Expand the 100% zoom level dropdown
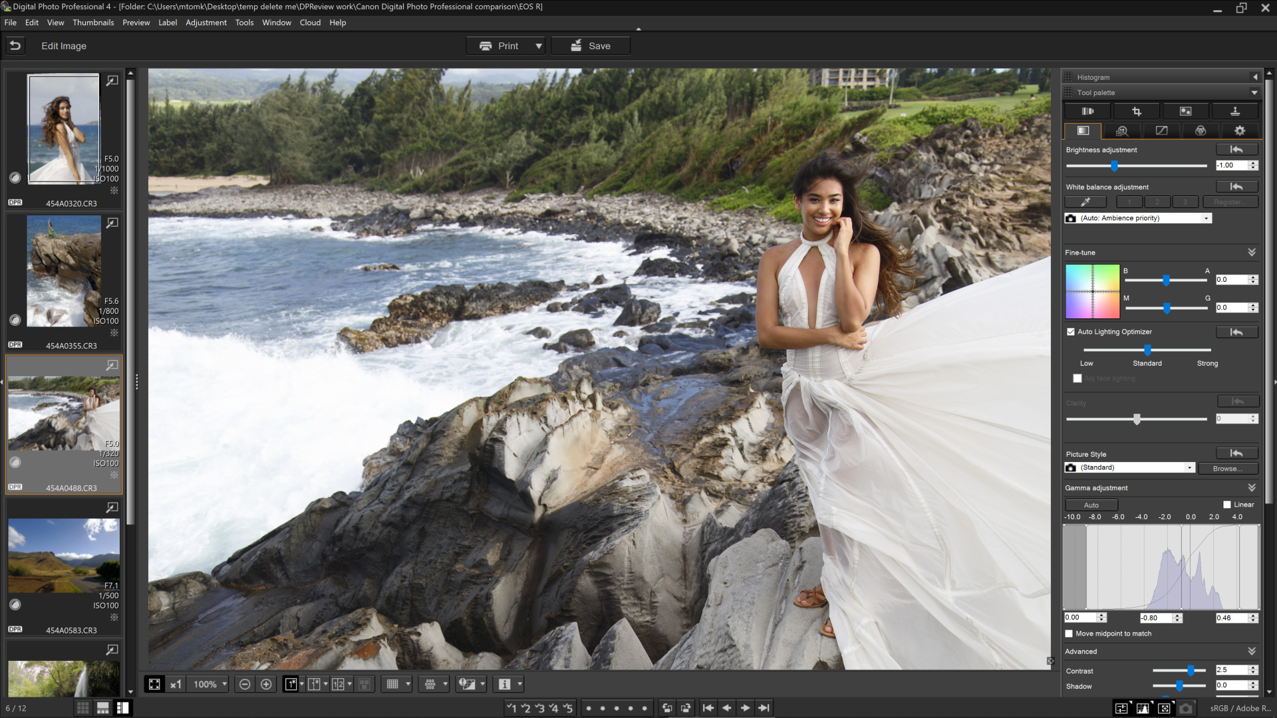The image size is (1277, 718). tap(225, 684)
